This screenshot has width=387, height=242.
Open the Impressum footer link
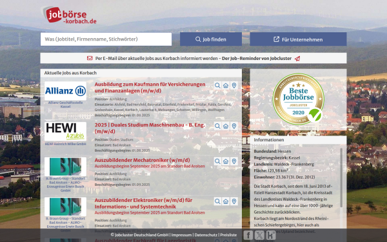[x=181, y=235]
